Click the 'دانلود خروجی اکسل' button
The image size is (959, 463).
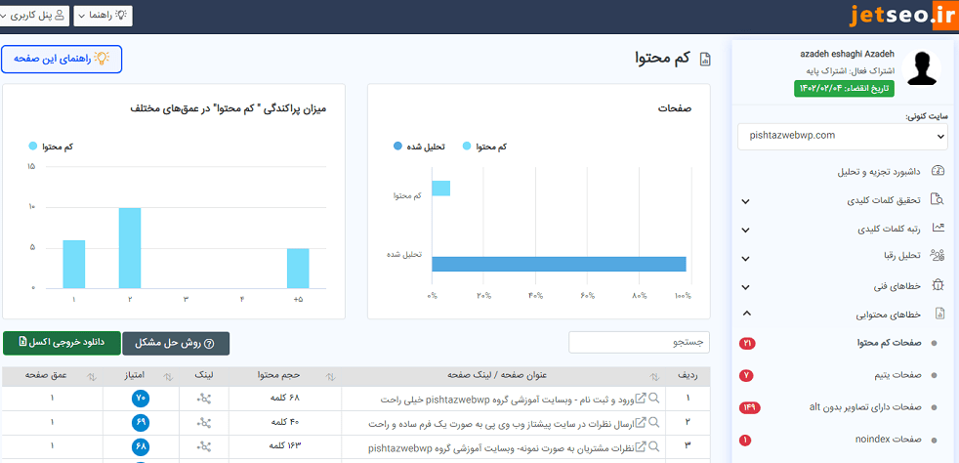click(x=62, y=343)
